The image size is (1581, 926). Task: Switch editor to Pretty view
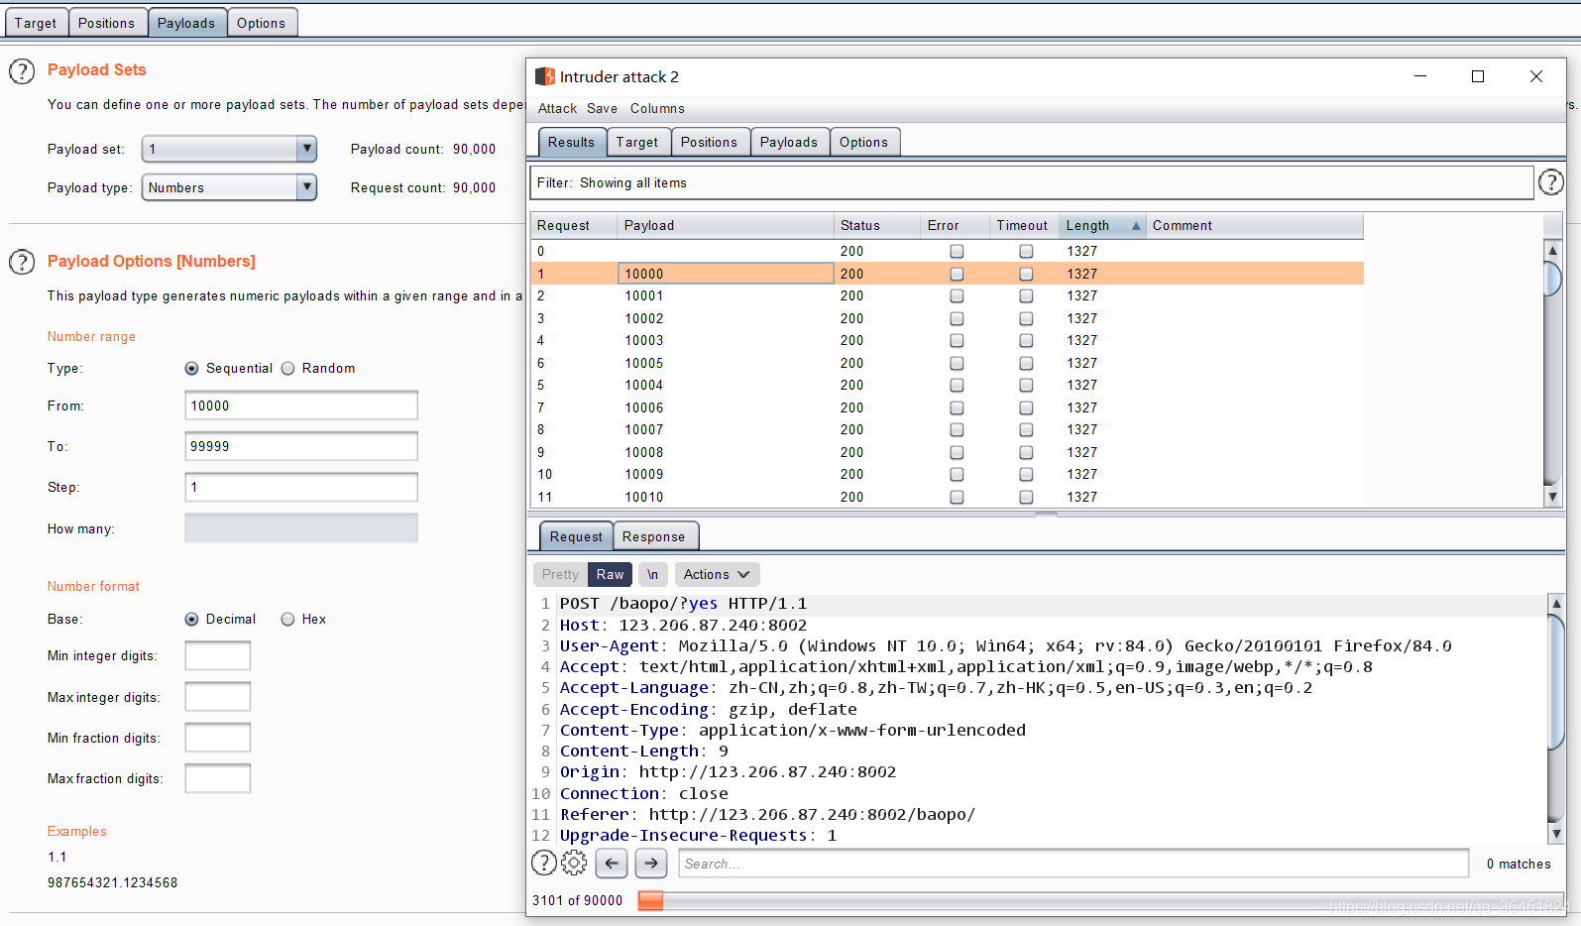coord(560,574)
